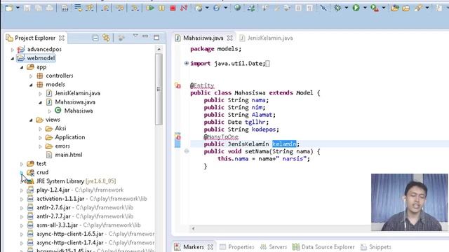Toggle Show Whitespace Characters icon
The height and width of the screenshot is (252, 449).
309,8
